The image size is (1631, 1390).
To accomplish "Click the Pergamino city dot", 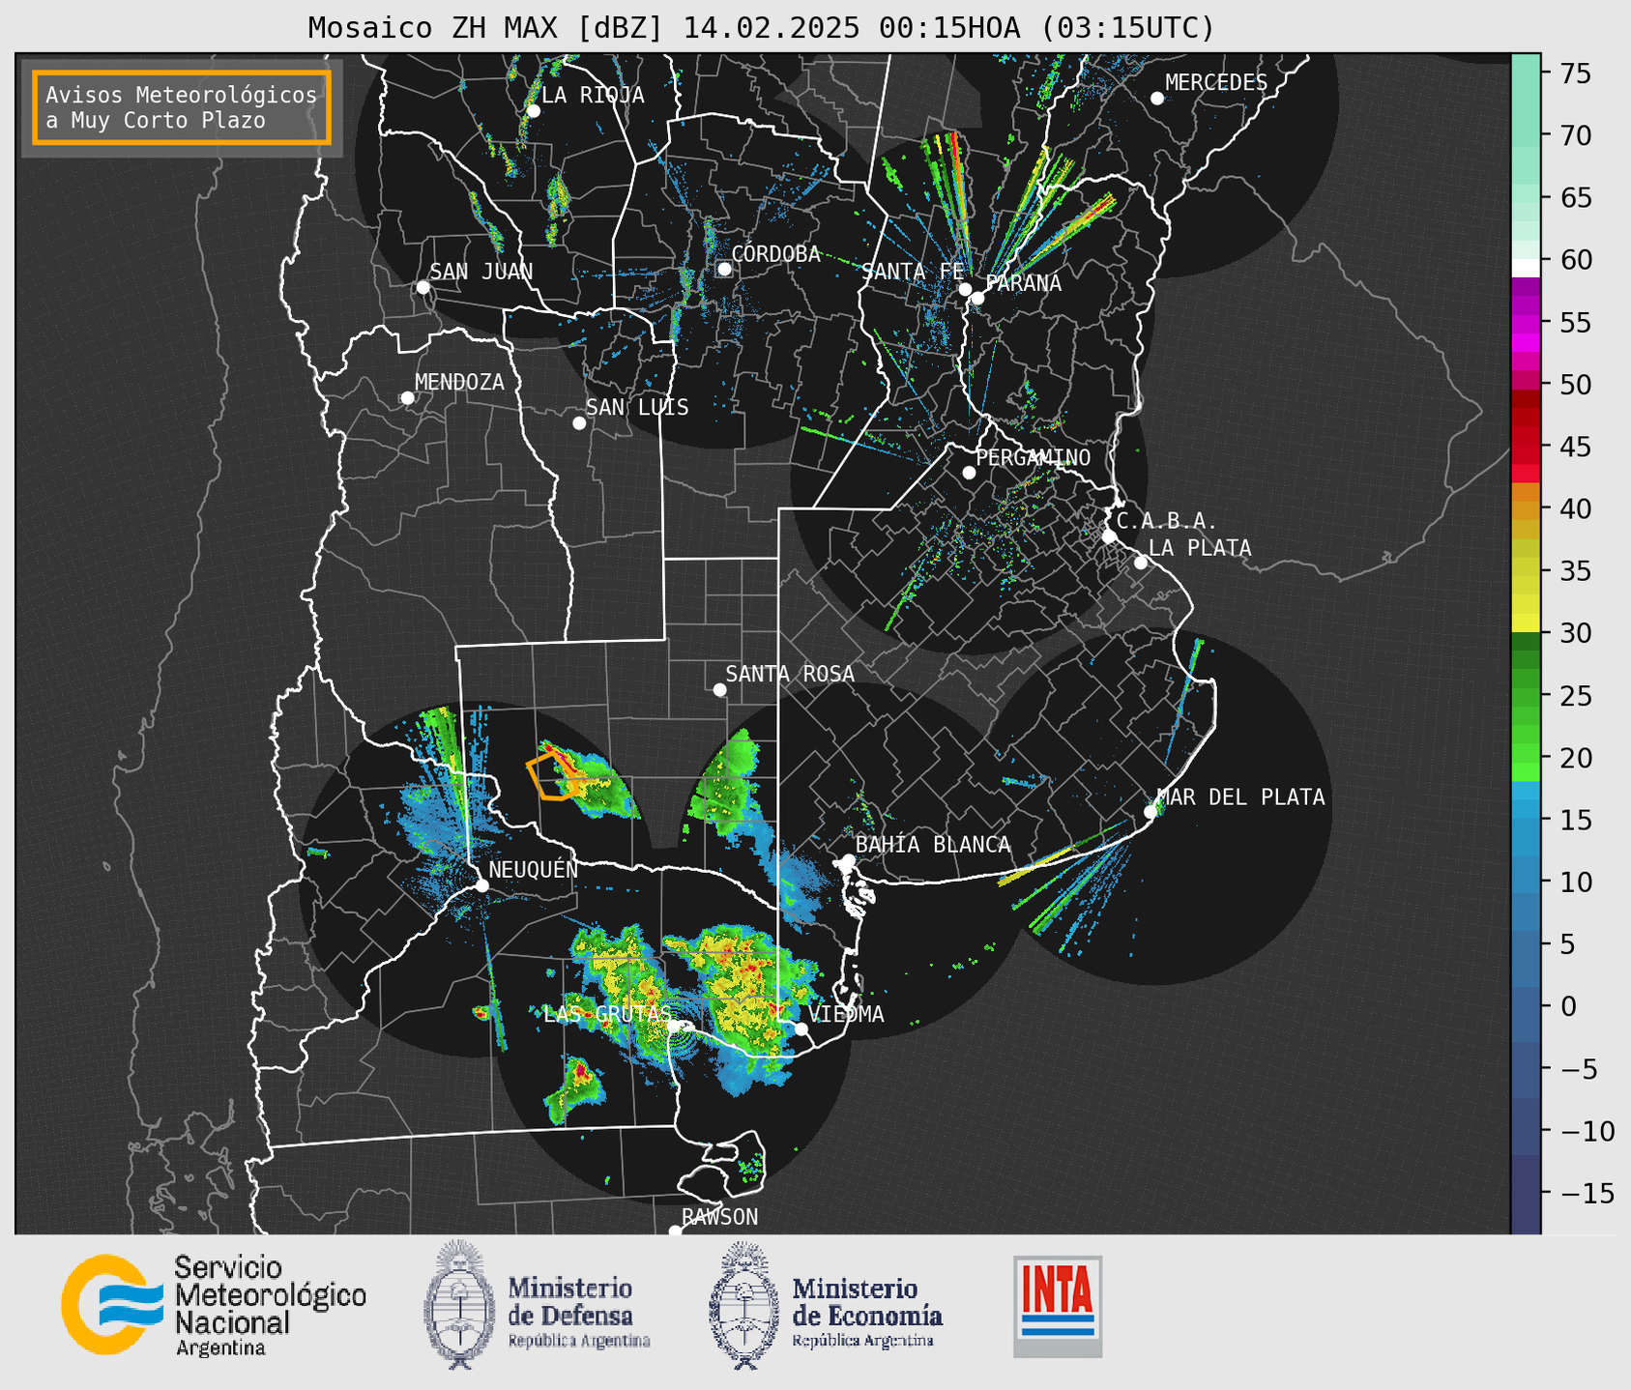I will tap(969, 473).
